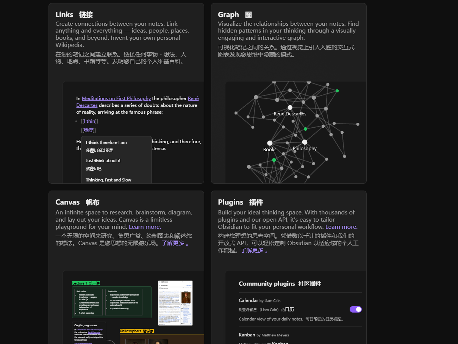458x344 pixels.
Task: Open Canvas English 'Learn more.' link
Action: 145,227
